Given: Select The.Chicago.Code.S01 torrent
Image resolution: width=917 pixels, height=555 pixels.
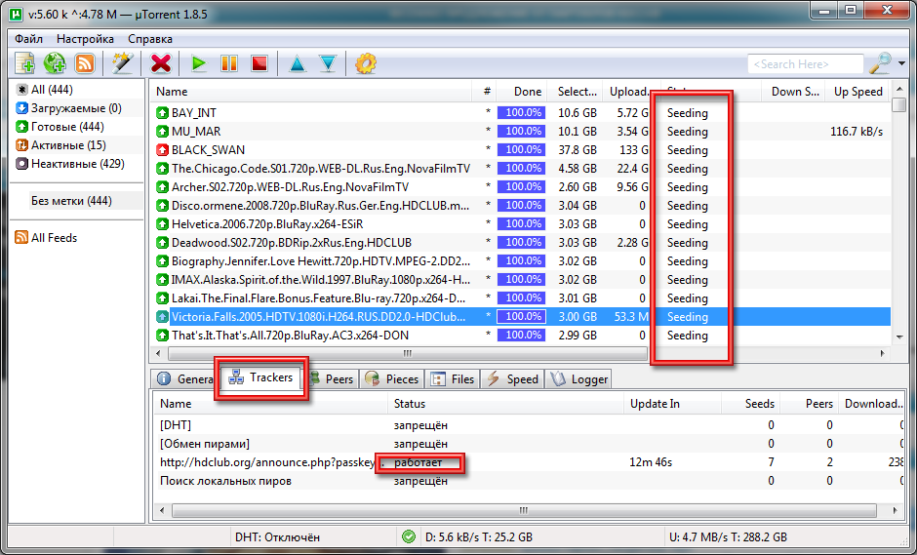Looking at the screenshot, I should click(x=521, y=169).
